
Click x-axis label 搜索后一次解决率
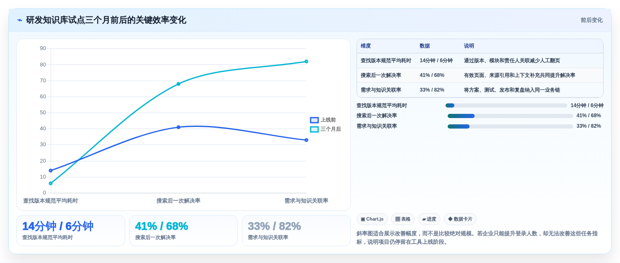[178, 201]
